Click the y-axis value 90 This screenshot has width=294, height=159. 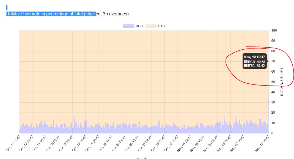[273, 41]
